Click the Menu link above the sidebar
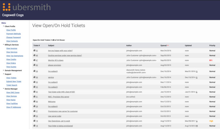Screen dimensions: 220x129 (3, 23)
